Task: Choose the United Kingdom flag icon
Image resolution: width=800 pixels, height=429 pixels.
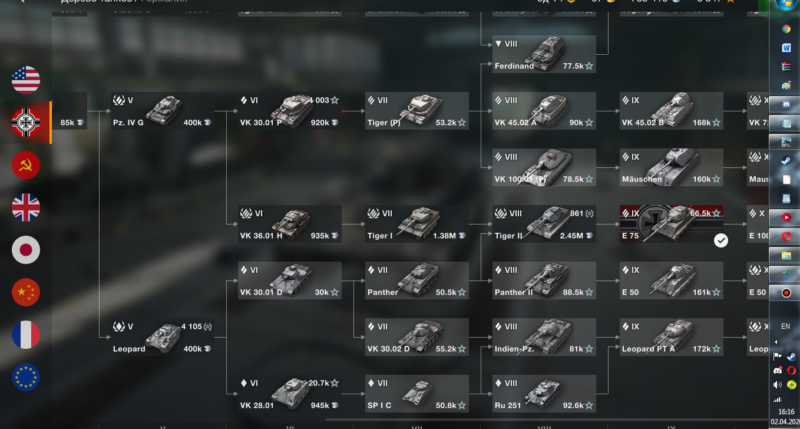Action: click(x=26, y=207)
